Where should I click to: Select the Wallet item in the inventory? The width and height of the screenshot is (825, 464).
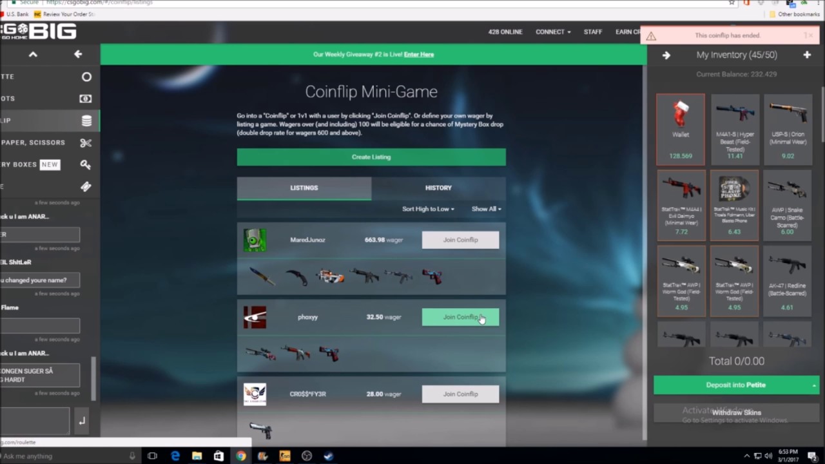(681, 129)
